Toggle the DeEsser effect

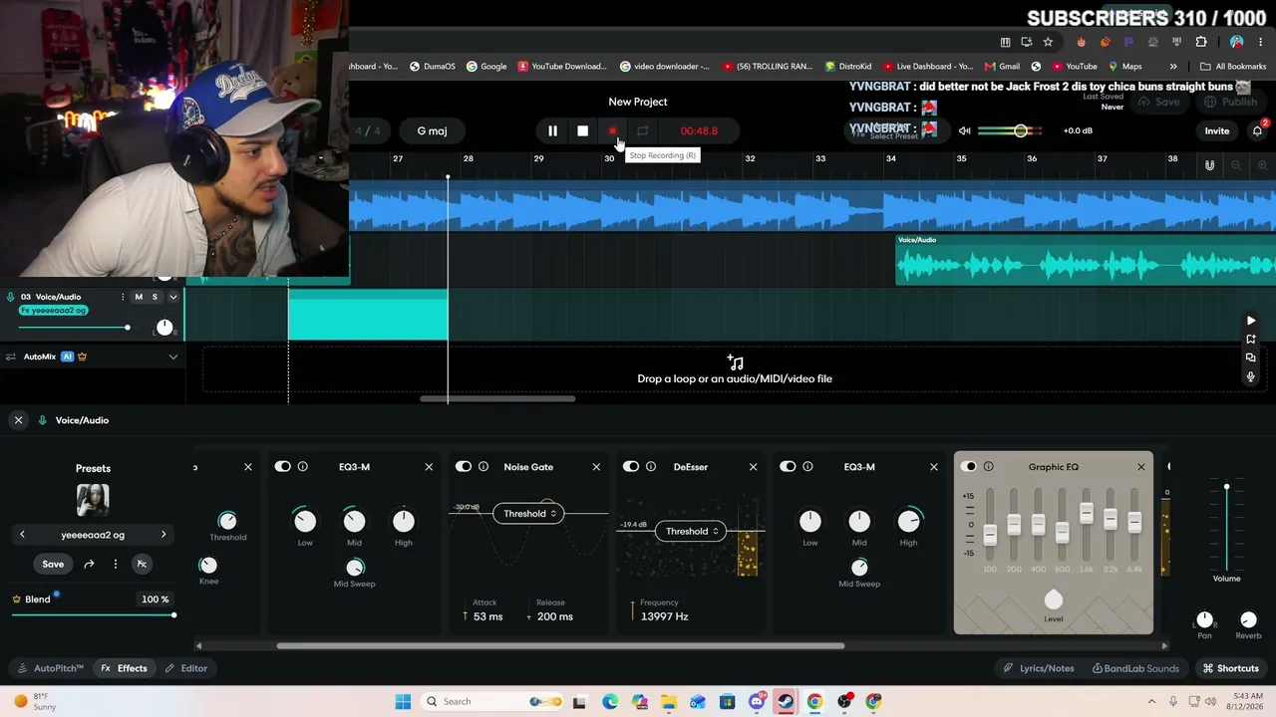tap(631, 466)
